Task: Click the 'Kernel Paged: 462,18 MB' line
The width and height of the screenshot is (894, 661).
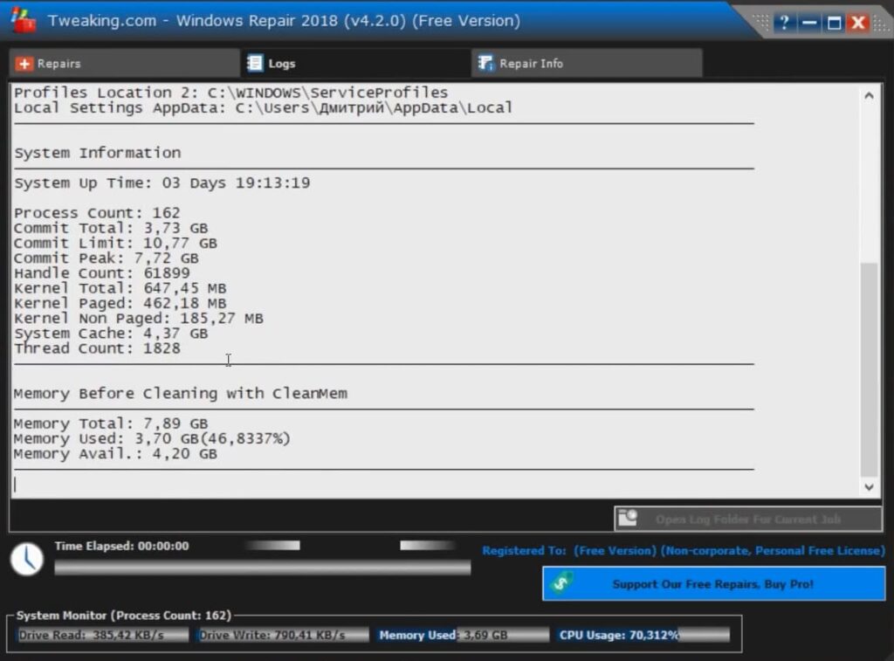Action: tap(120, 303)
